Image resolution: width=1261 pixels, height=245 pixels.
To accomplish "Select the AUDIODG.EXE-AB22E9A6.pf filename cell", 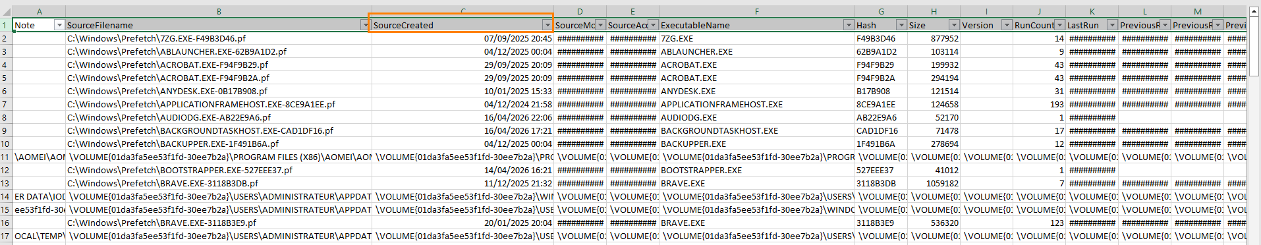I will point(219,117).
